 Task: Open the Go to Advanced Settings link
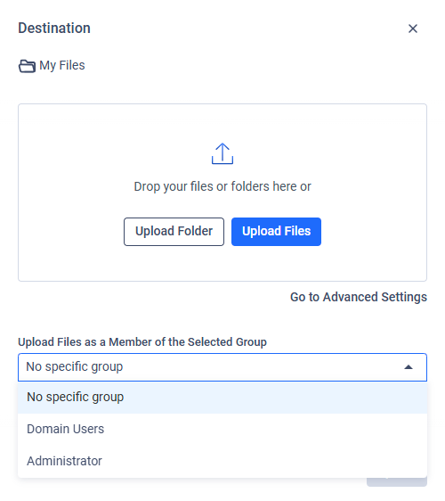pos(359,297)
